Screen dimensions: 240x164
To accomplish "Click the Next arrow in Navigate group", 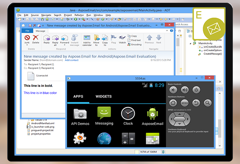I will pyautogui.click(x=158, y=38).
